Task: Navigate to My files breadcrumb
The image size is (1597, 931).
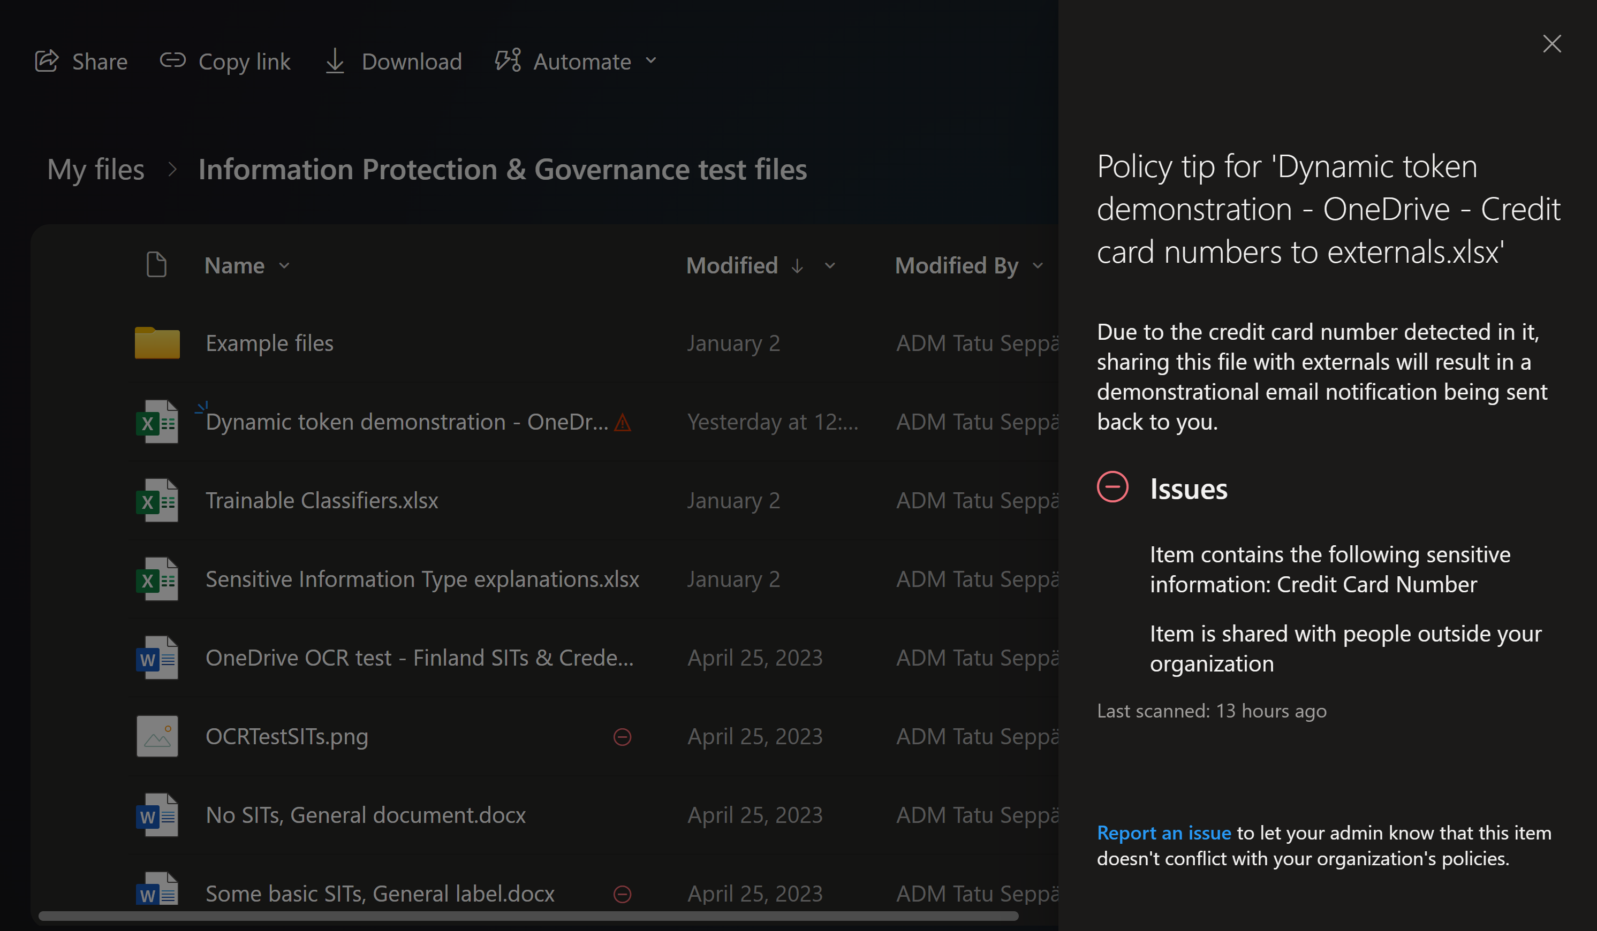Action: point(96,170)
